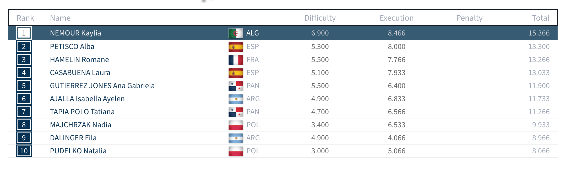
Task: Click the Name column header
Action: tap(60, 18)
